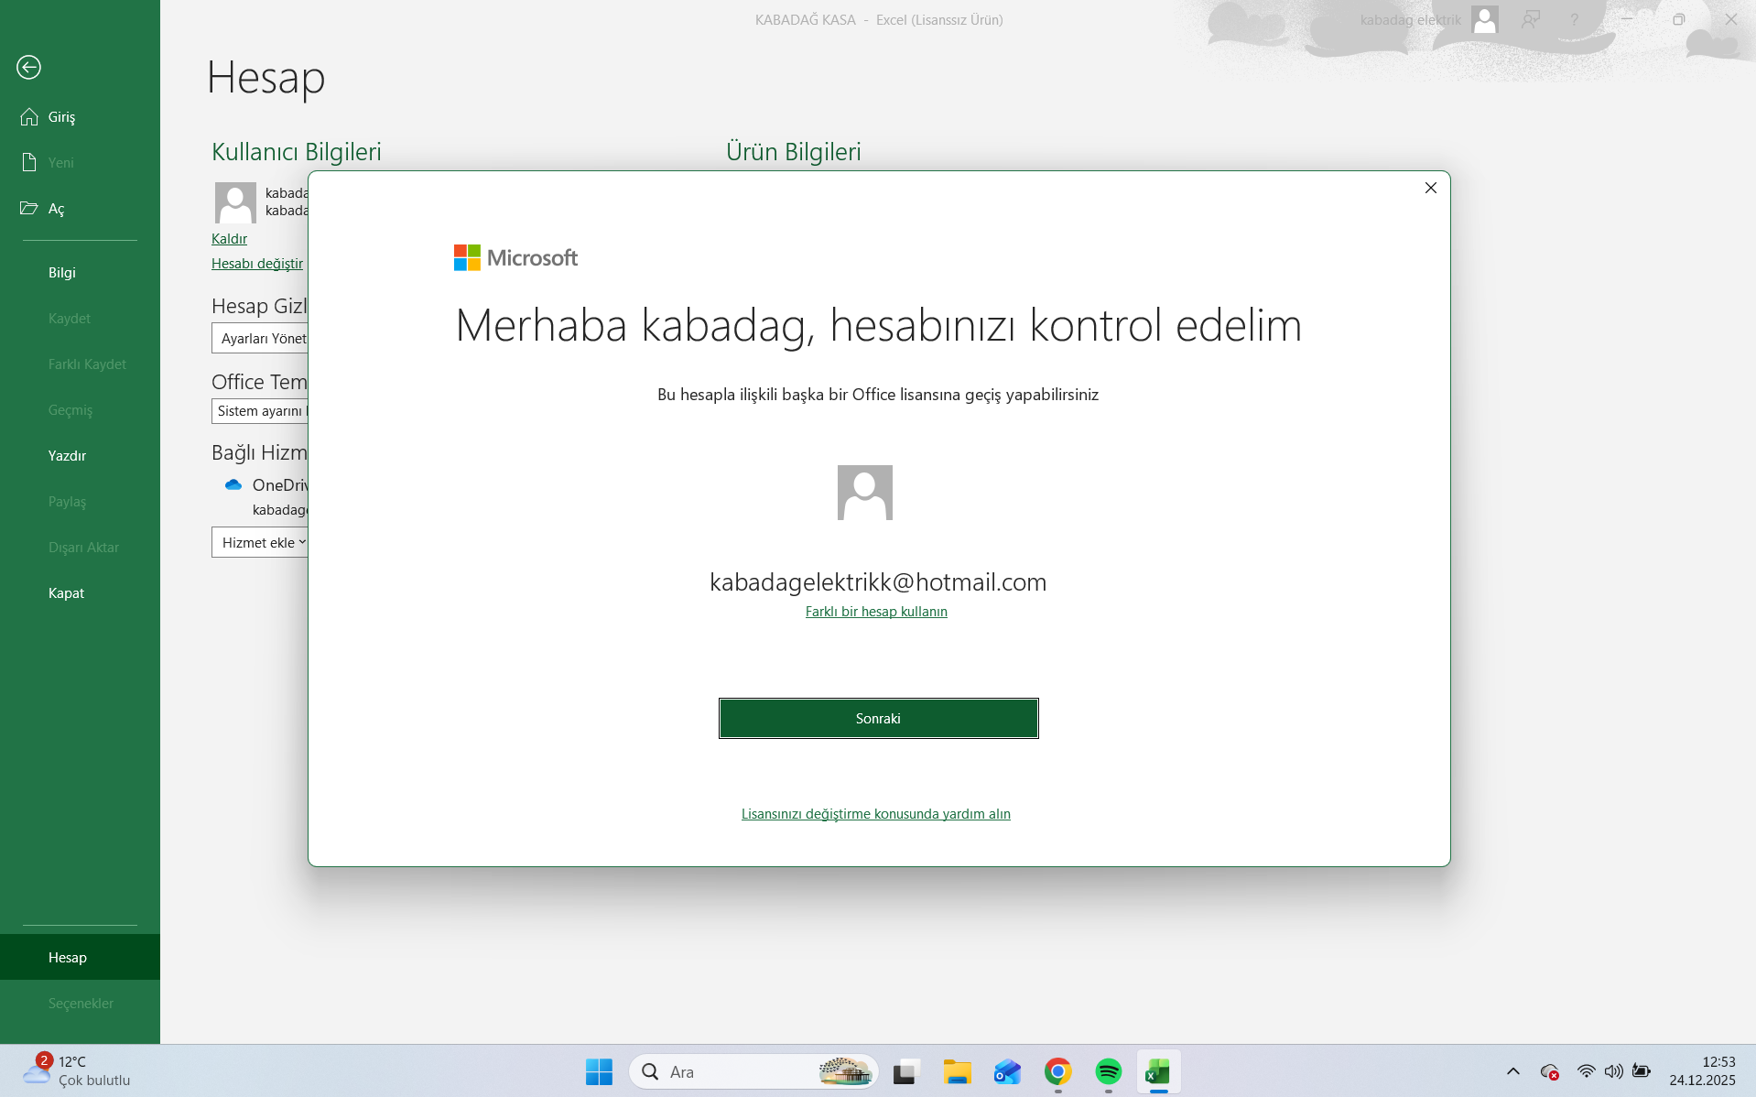Click the battery tray icon
The image size is (1756, 1097).
(x=1642, y=1071)
